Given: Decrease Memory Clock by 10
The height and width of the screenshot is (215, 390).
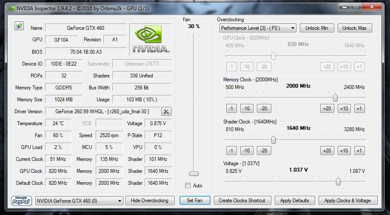Looking at the screenshot, I should click(x=247, y=109).
